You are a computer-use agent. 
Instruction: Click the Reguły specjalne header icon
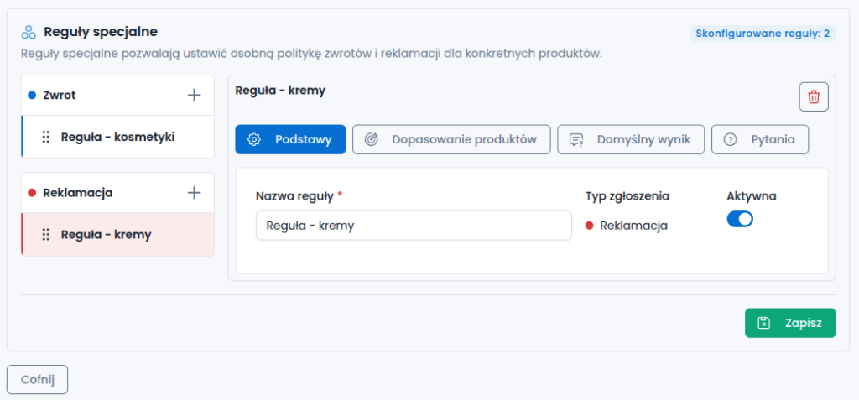point(29,32)
